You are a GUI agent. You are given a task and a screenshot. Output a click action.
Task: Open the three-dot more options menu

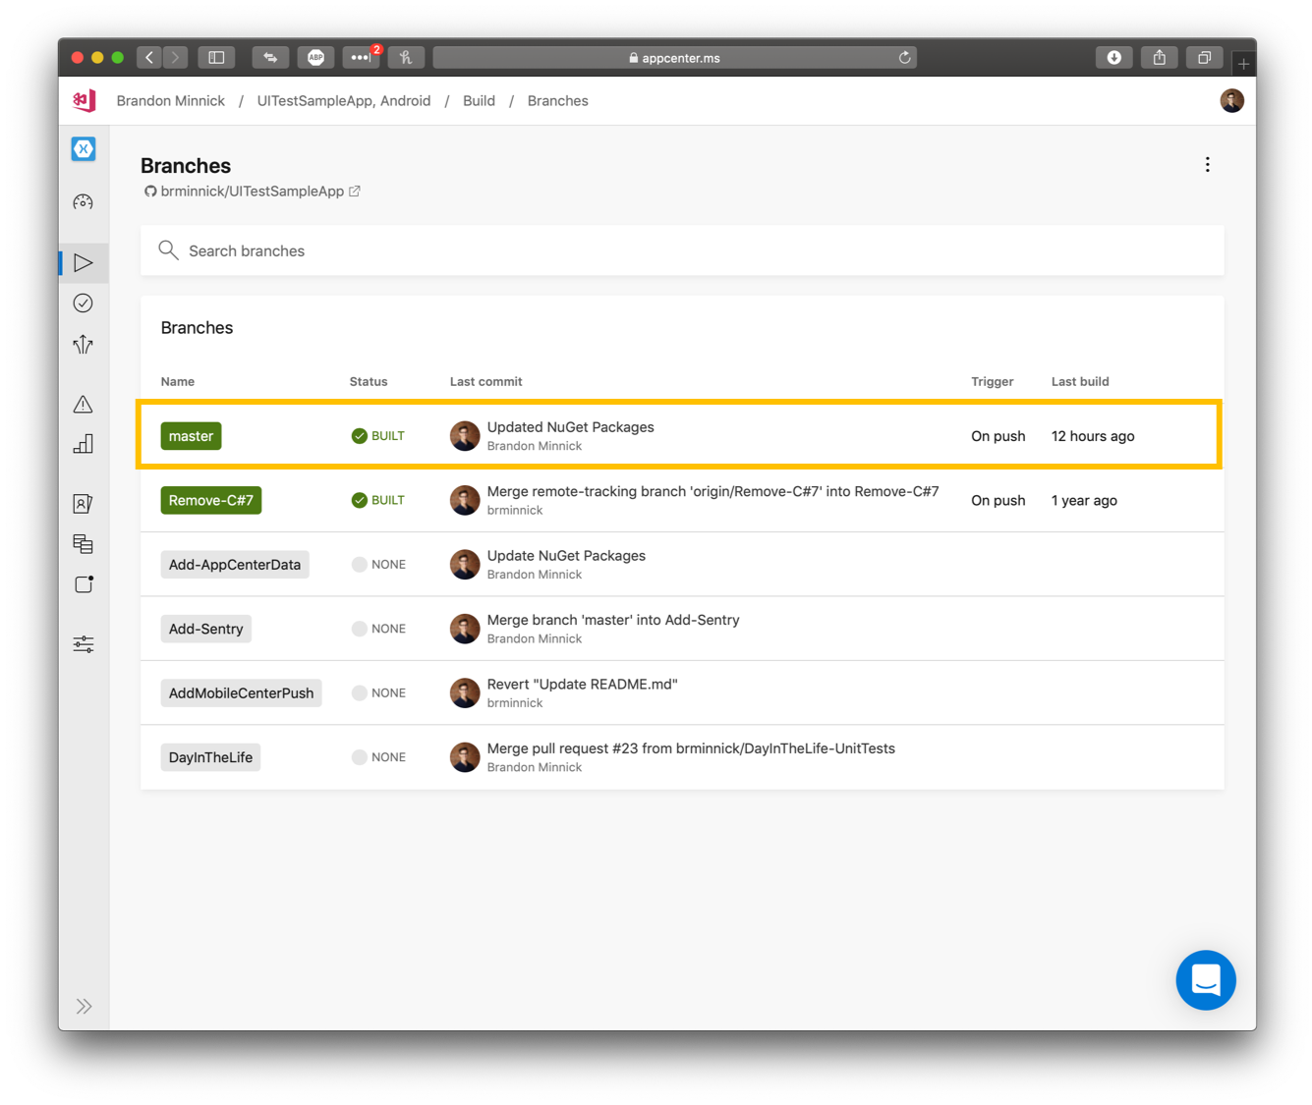tap(1208, 165)
